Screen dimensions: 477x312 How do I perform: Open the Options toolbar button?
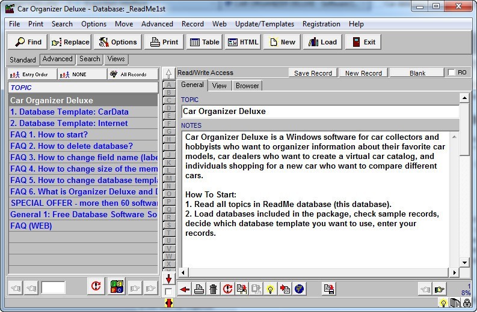[x=118, y=42]
